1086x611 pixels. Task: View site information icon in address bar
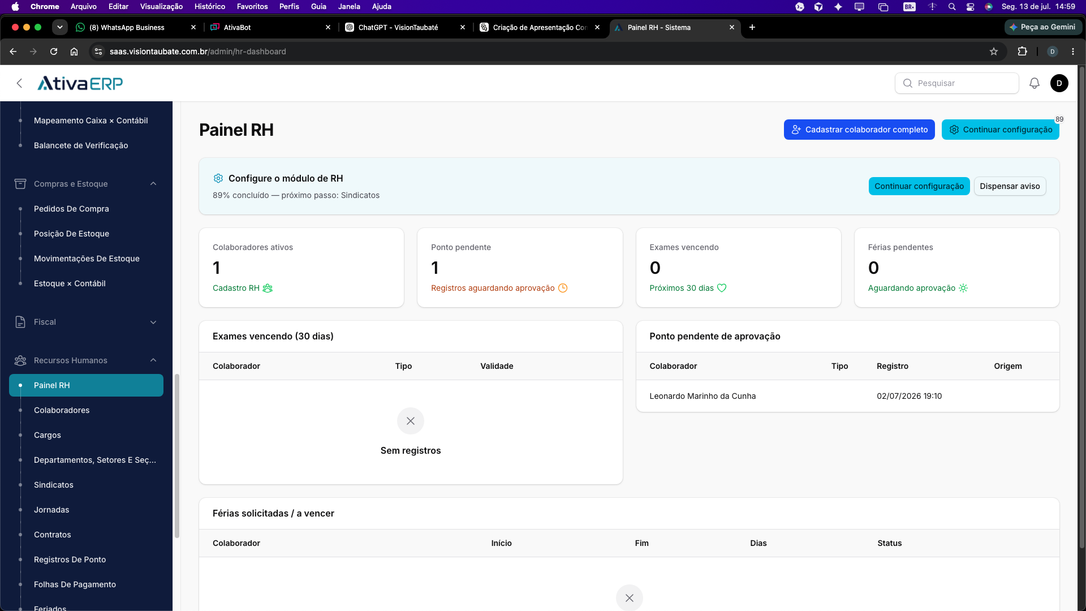[98, 51]
